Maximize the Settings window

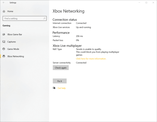click(x=146, y=3)
